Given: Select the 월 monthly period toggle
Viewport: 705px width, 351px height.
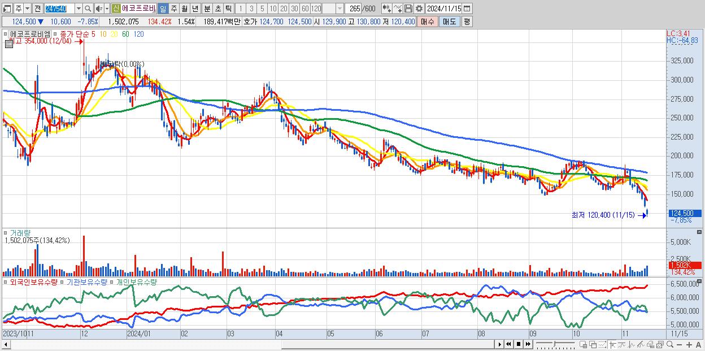Looking at the screenshot, I should point(184,8).
